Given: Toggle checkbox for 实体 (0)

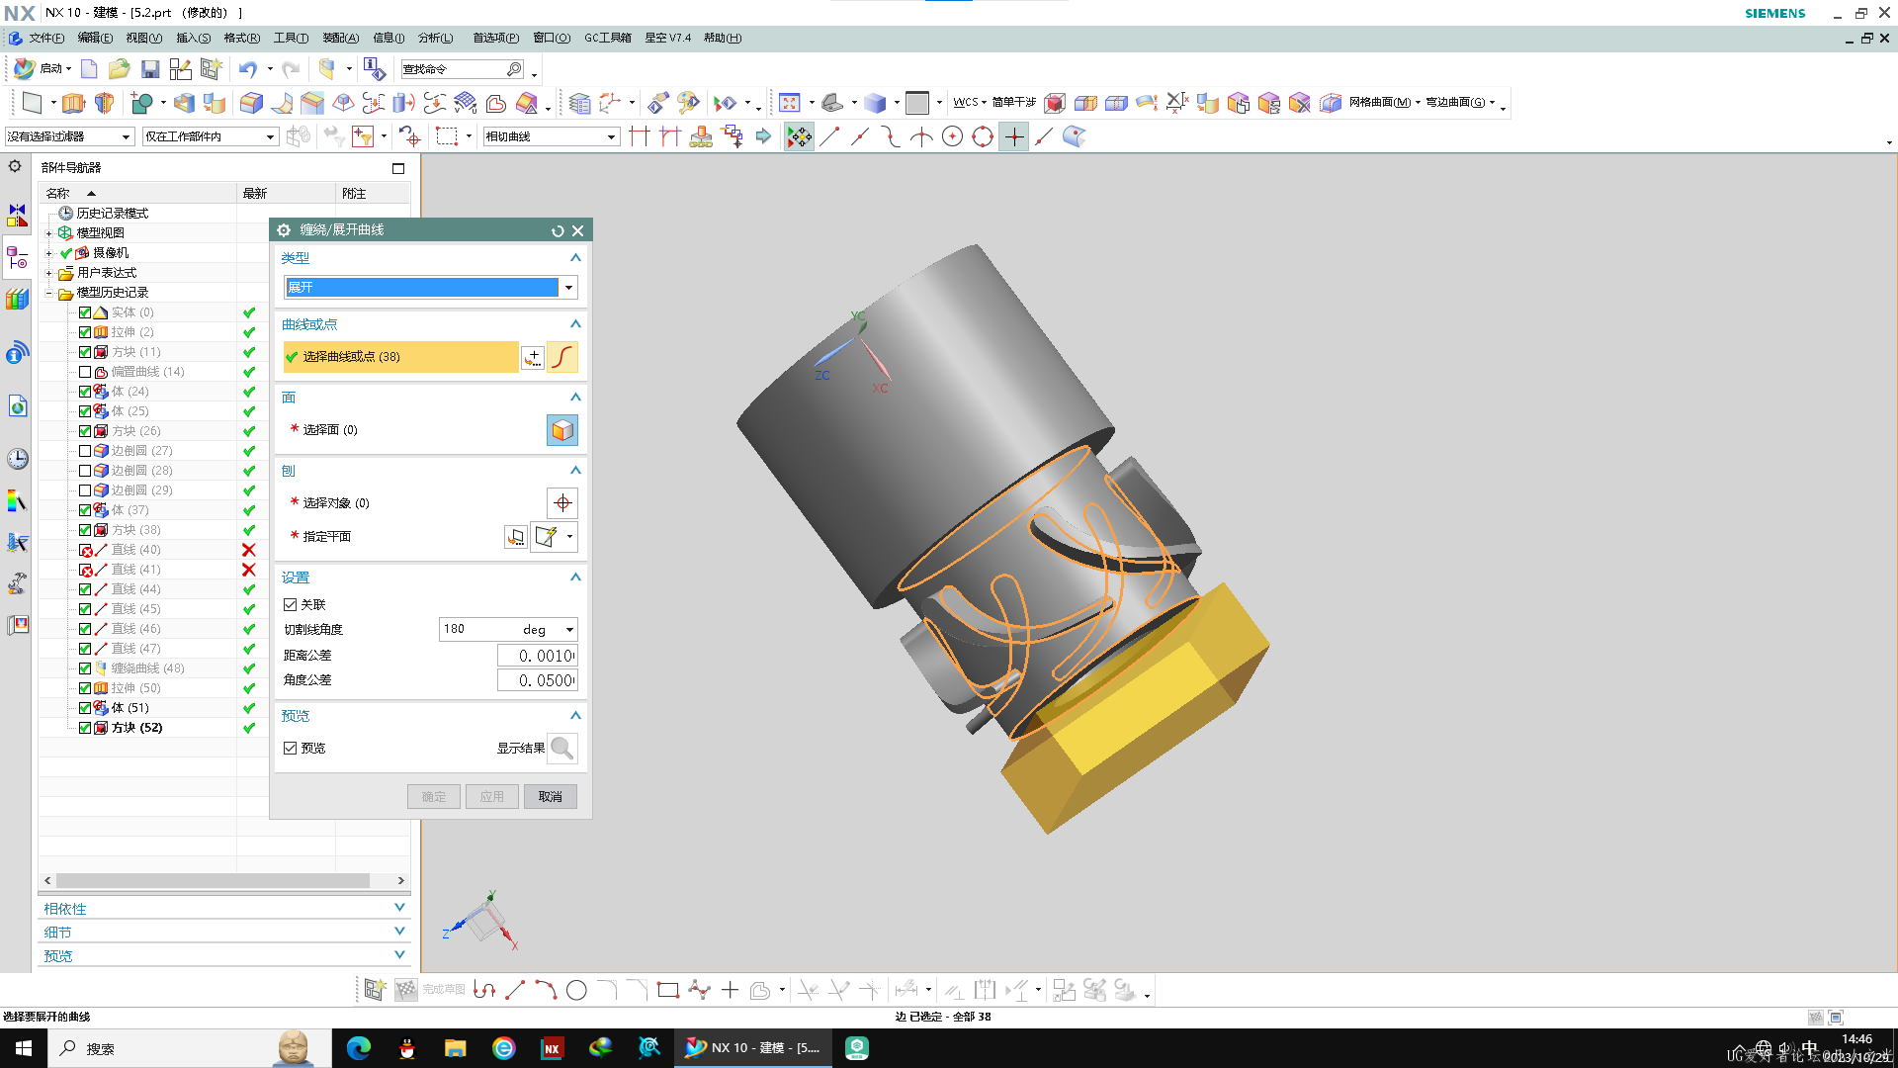Looking at the screenshot, I should (x=85, y=312).
